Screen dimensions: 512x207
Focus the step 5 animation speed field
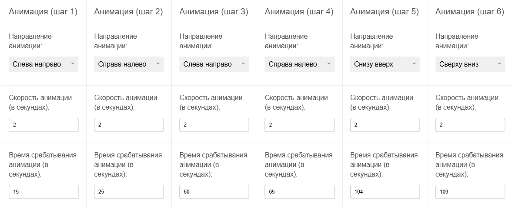point(385,125)
